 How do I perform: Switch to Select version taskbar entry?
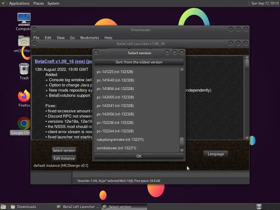124,207
